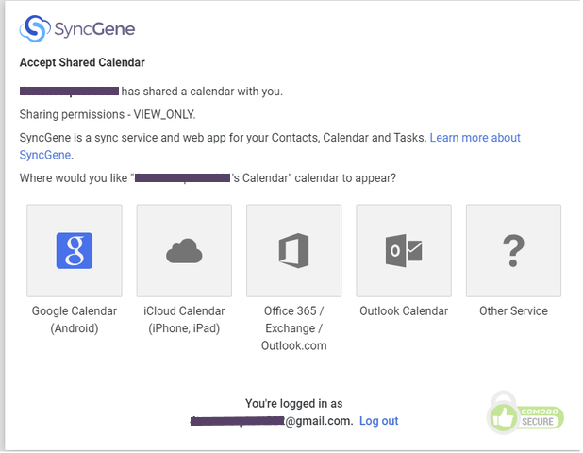The image size is (583, 453).
Task: Click the iCloud Calendar (iPhone, iPad) label
Action: pyautogui.click(x=184, y=320)
